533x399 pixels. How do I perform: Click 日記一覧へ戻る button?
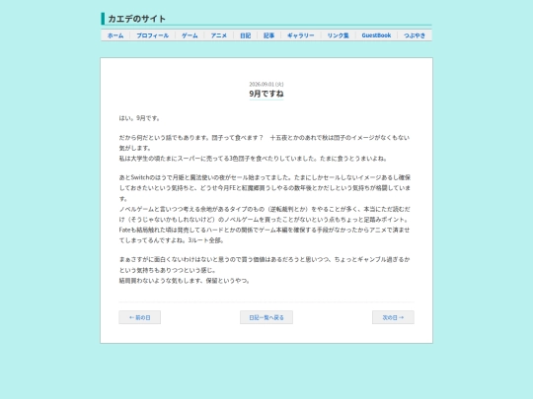pyautogui.click(x=266, y=317)
